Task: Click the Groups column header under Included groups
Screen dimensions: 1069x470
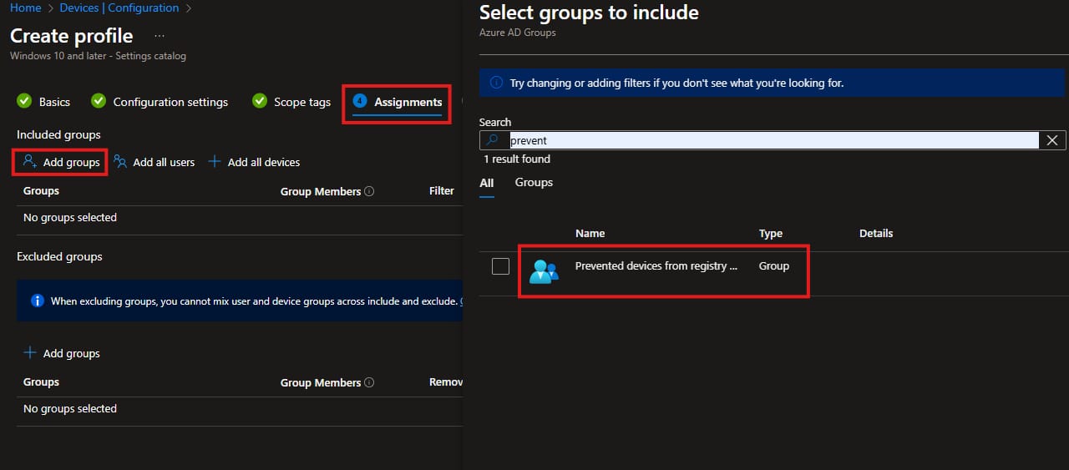Action: click(x=41, y=190)
